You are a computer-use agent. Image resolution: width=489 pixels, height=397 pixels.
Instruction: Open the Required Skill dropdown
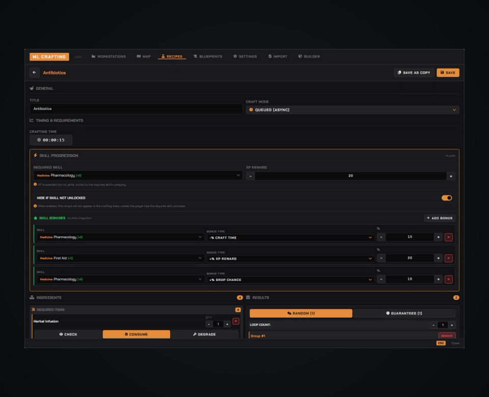pos(138,176)
